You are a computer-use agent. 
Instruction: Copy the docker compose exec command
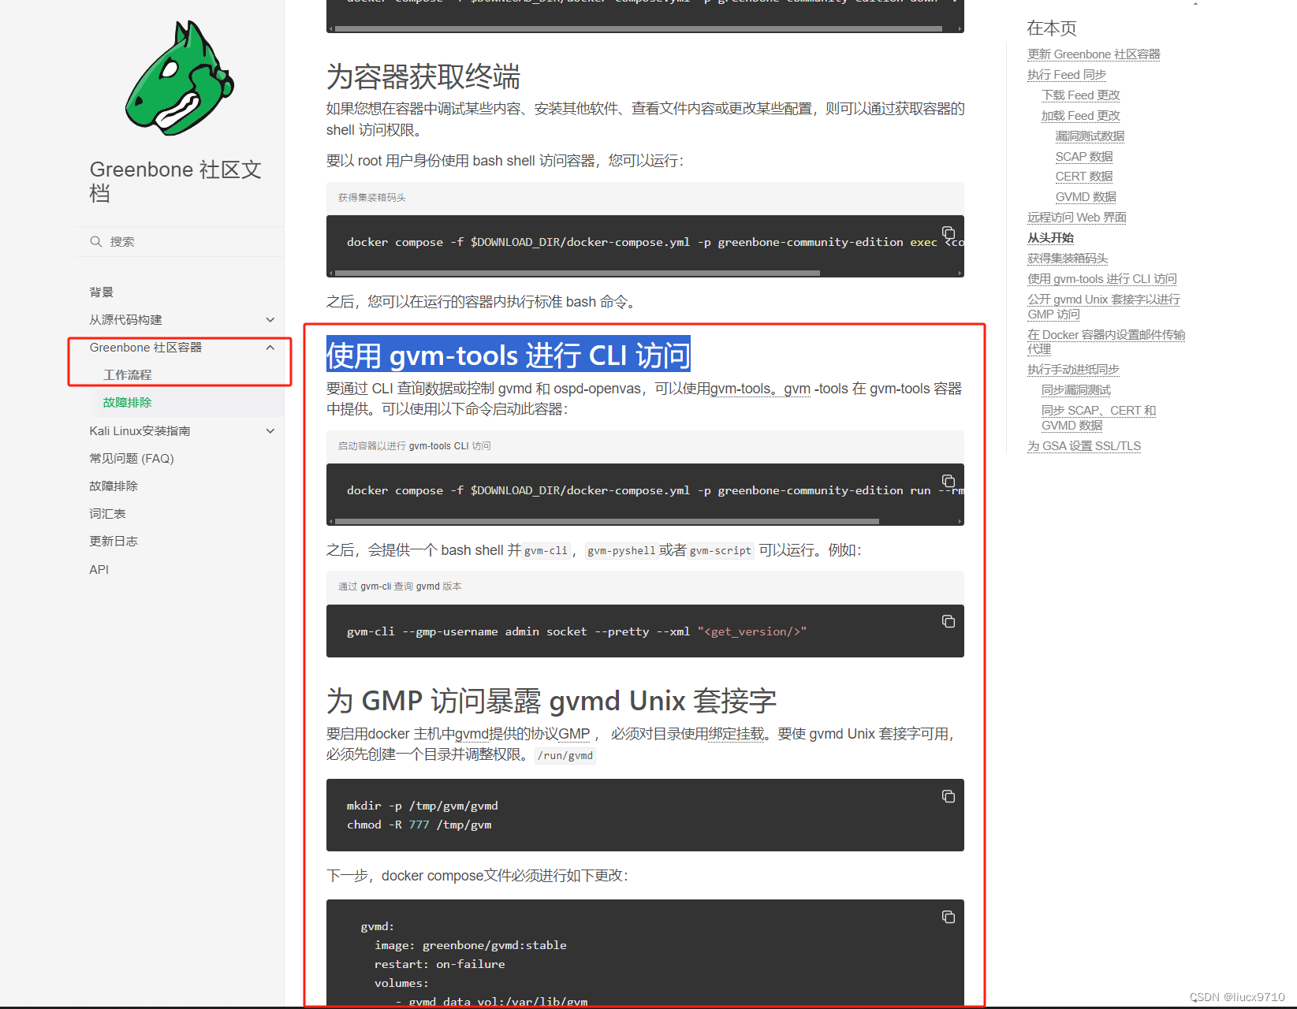[x=948, y=233]
